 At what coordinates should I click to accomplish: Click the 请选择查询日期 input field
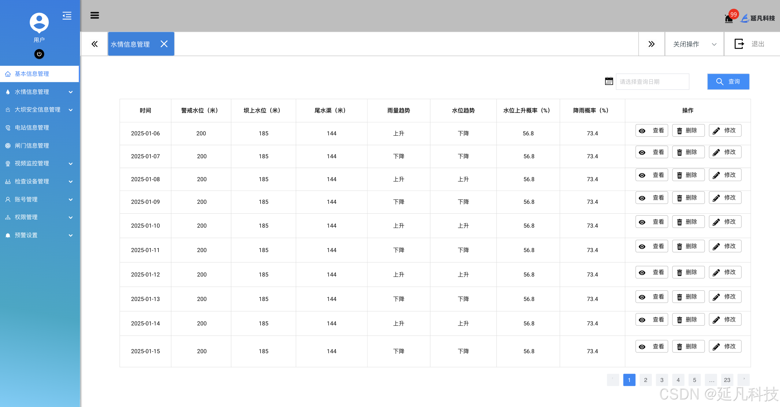(652, 82)
